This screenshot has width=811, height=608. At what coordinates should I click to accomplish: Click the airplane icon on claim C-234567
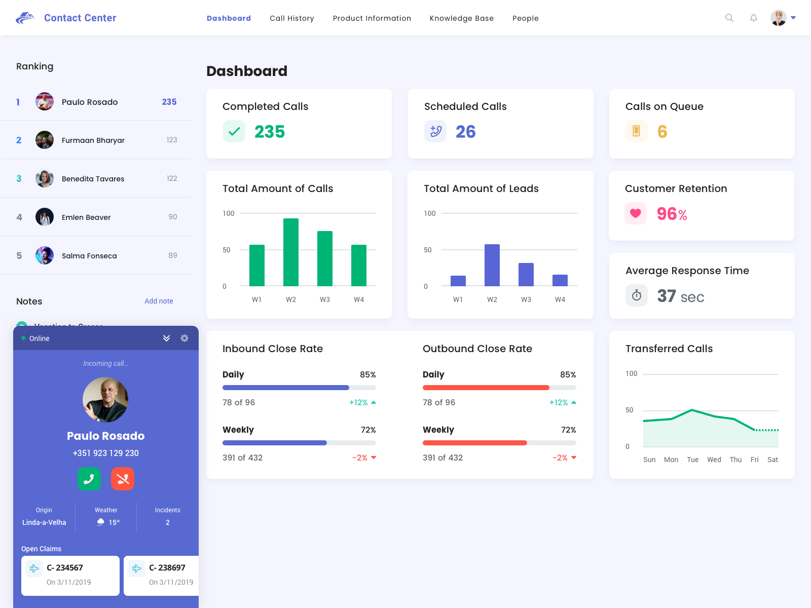tap(33, 568)
